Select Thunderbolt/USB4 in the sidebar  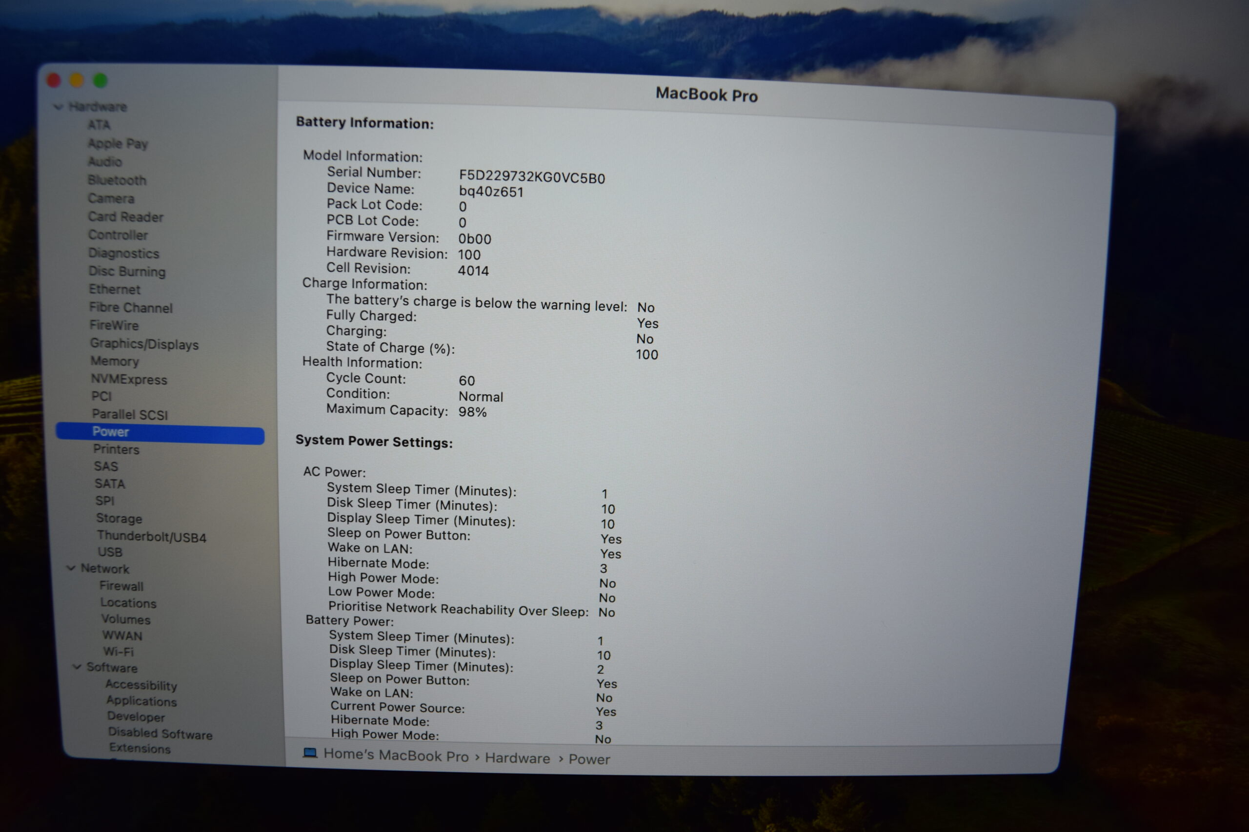coord(151,537)
